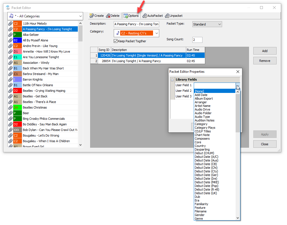Screen dimensions: 287x225
Task: Toggle the Keep Packet Together checkbox
Action: pos(115,41)
